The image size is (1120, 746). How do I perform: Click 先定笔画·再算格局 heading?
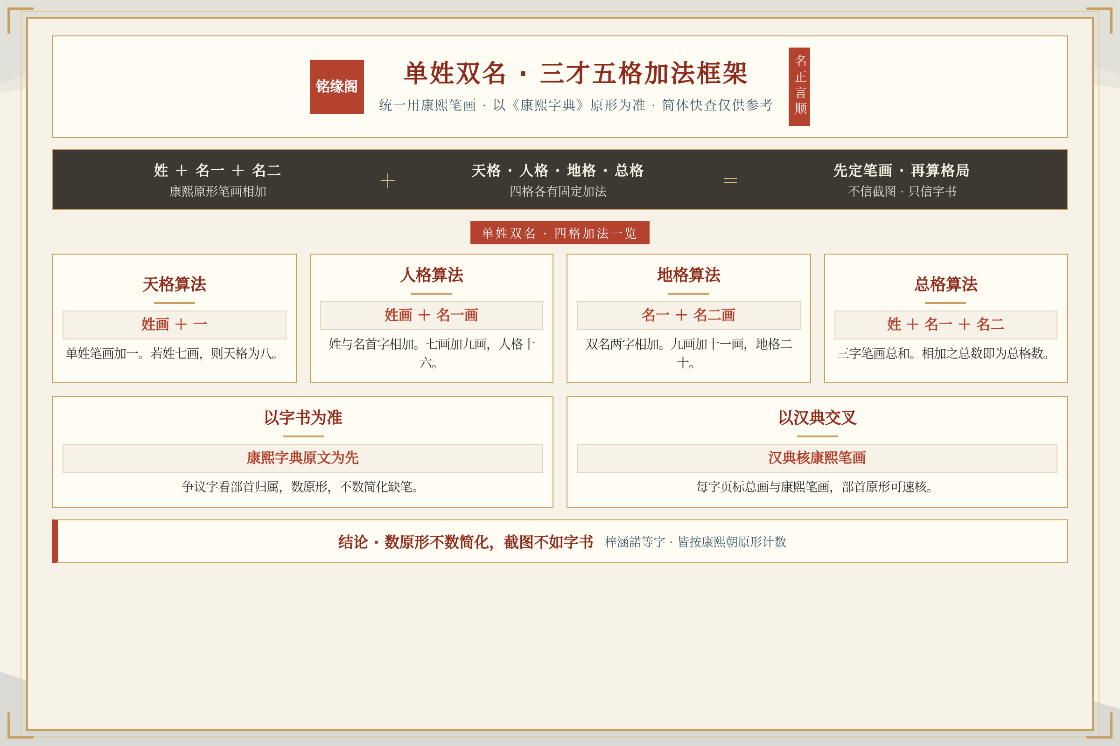click(x=902, y=170)
